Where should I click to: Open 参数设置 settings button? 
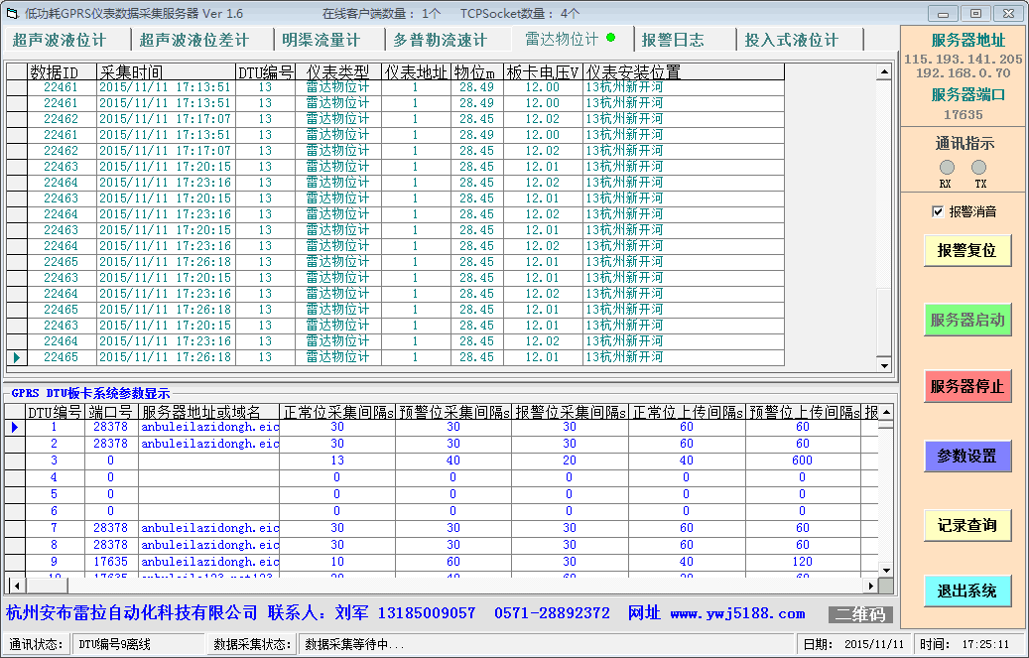pos(966,457)
